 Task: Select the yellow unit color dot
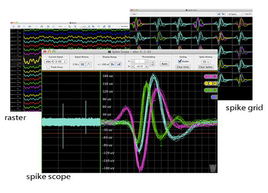tap(211, 84)
